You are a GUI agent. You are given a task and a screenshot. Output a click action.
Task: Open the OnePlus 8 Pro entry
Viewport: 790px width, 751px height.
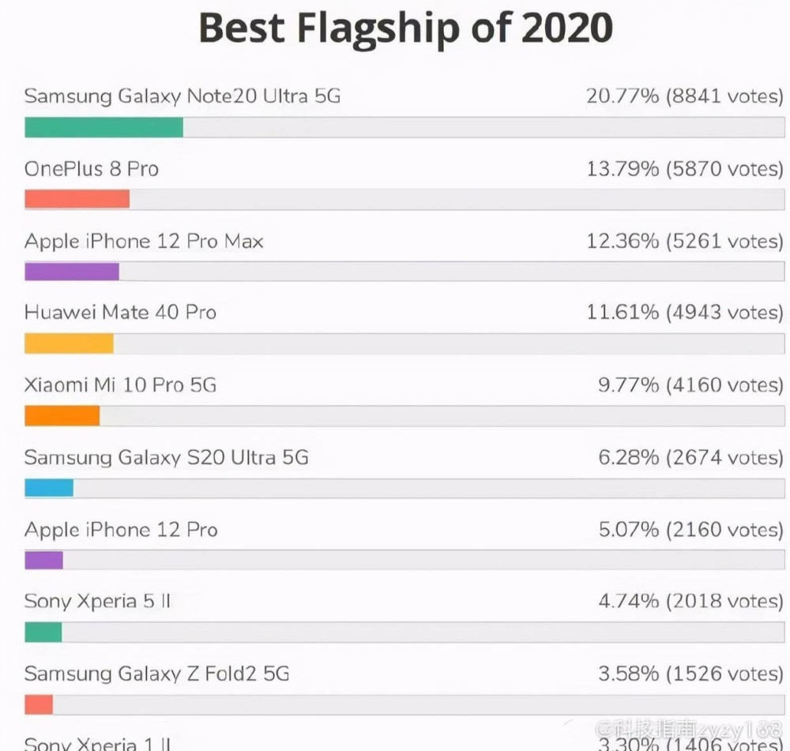pyautogui.click(x=92, y=169)
